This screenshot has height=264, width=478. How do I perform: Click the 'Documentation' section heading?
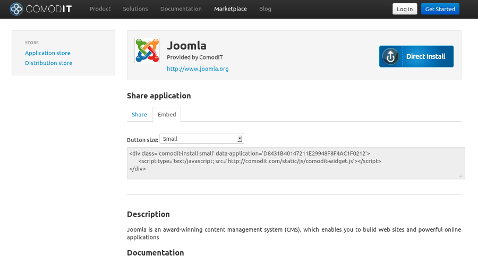[156, 253]
